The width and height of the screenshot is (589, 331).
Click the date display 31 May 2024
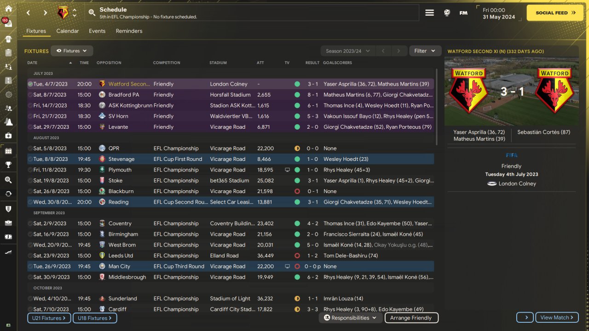coord(499,17)
